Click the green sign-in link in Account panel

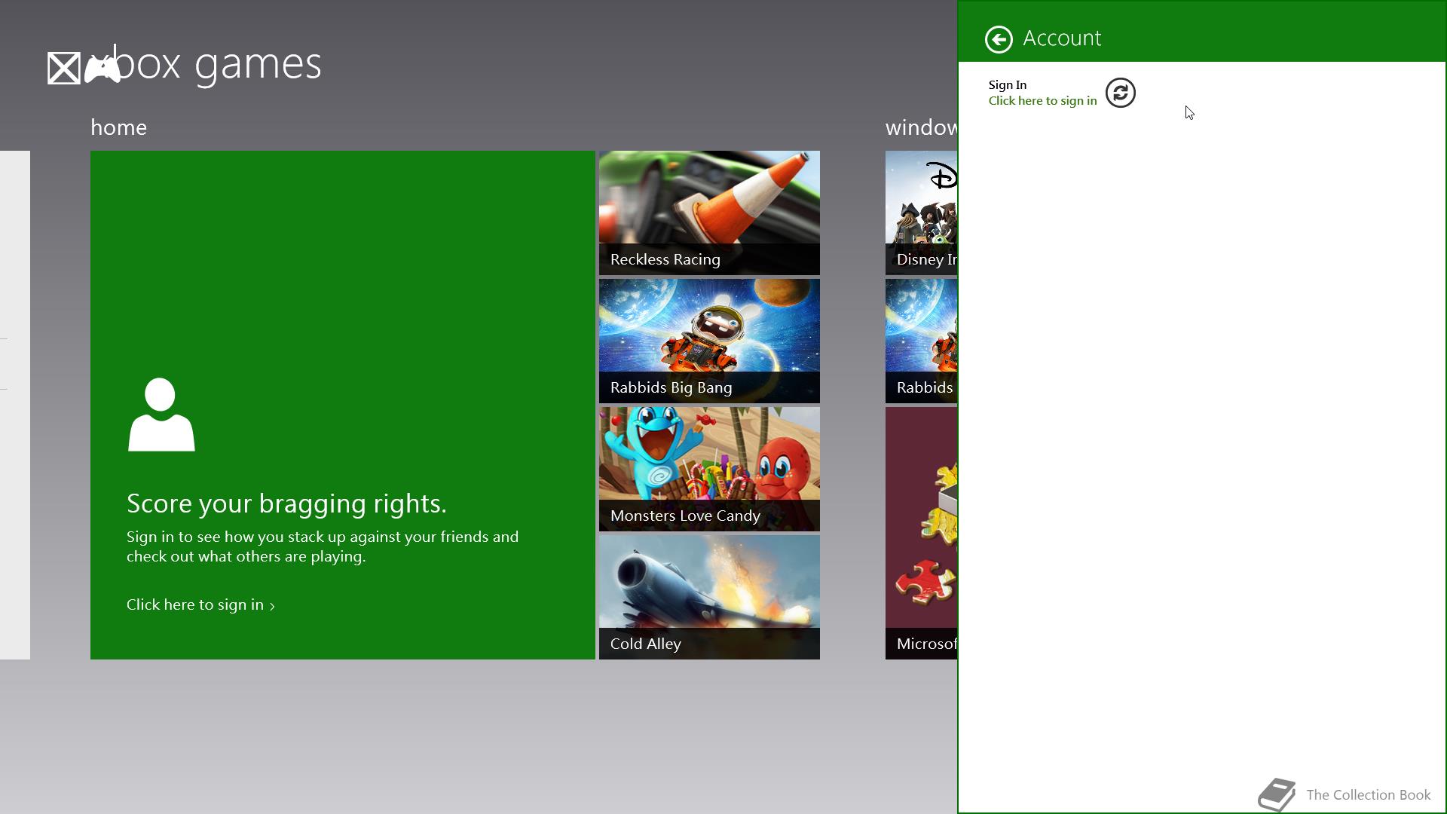(x=1042, y=101)
